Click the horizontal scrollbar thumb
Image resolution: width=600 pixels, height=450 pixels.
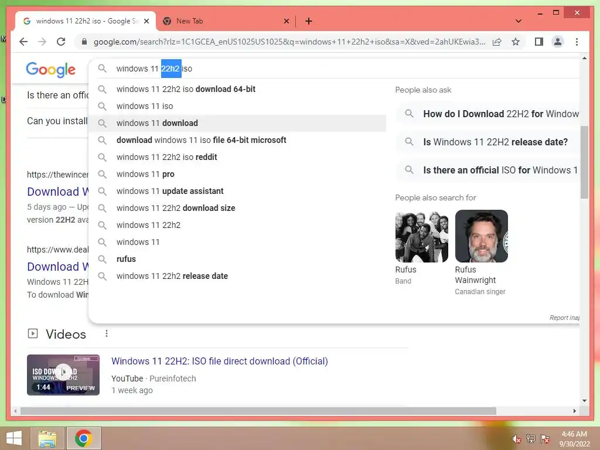(258, 411)
